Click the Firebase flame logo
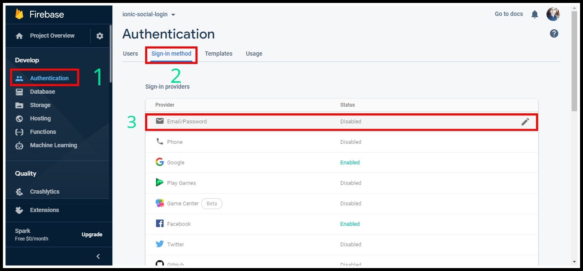This screenshot has width=583, height=271. pos(19,14)
